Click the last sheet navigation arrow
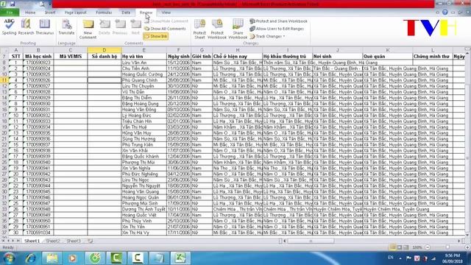 point(18,241)
